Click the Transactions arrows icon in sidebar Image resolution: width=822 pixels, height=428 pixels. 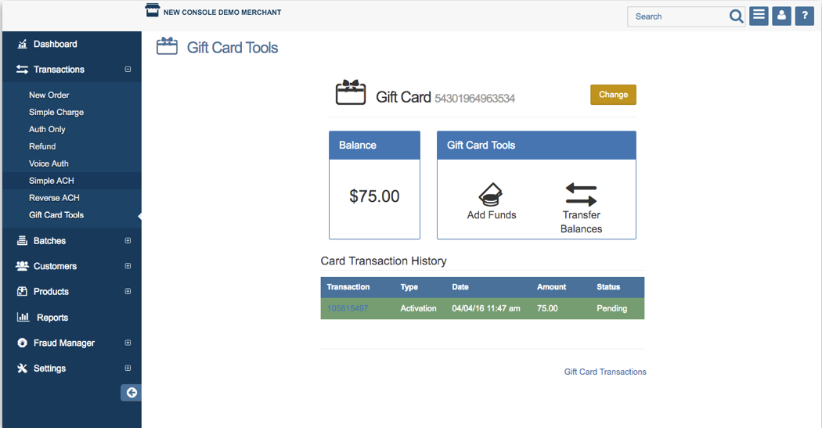[22, 69]
